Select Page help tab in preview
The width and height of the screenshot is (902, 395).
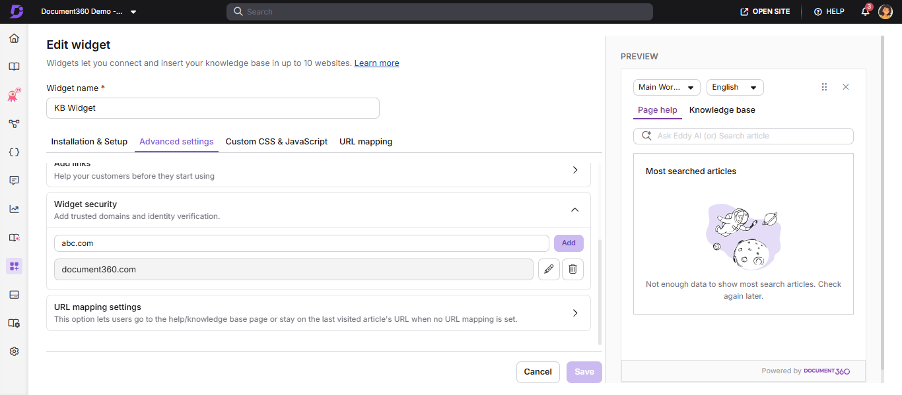click(x=658, y=110)
